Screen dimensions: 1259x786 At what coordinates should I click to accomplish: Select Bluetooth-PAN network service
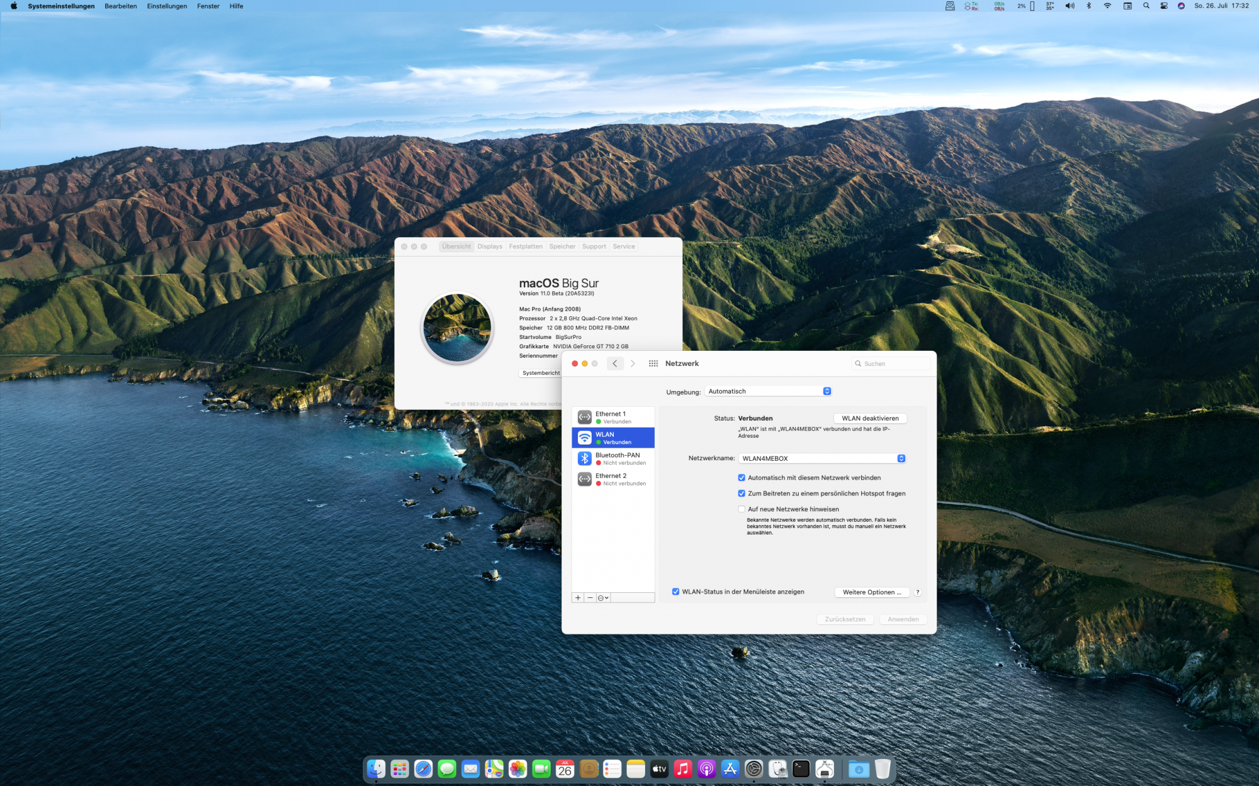coord(613,458)
